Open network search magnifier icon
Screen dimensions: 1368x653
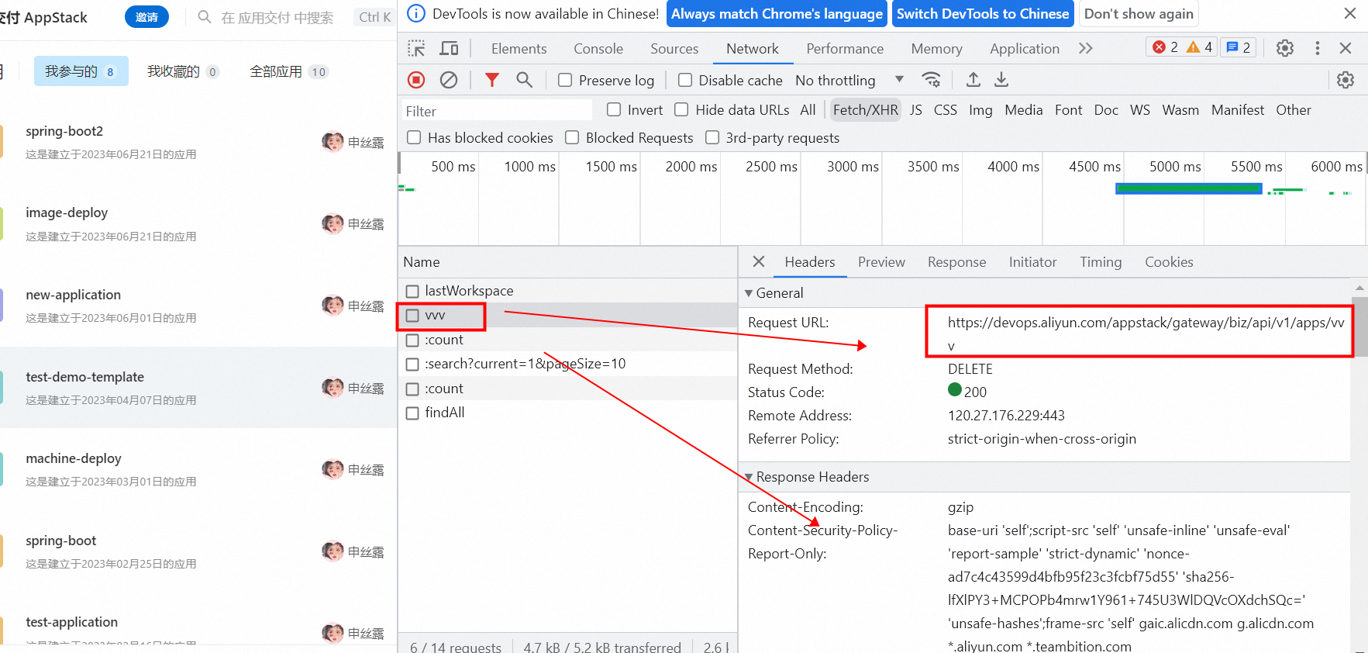point(525,80)
